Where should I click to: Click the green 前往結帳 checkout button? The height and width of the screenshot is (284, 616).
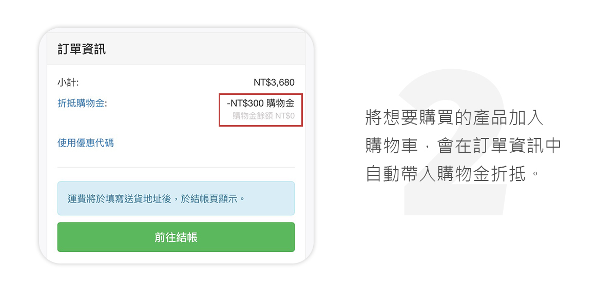click(x=176, y=237)
